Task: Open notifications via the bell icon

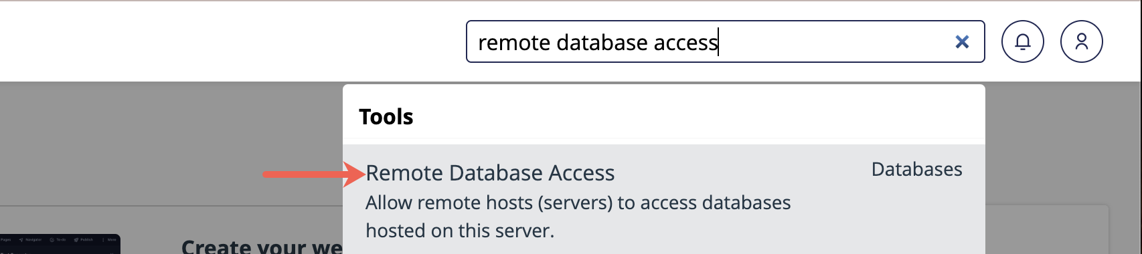Action: pyautogui.click(x=1022, y=41)
